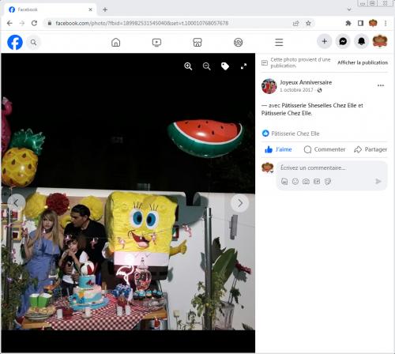View the site security lock icon
The image size is (395, 354).
[x=49, y=23]
